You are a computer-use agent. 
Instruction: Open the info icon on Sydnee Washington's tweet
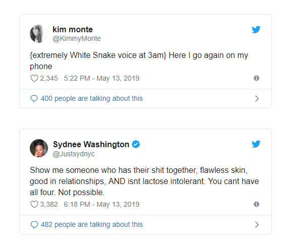pyautogui.click(x=257, y=204)
